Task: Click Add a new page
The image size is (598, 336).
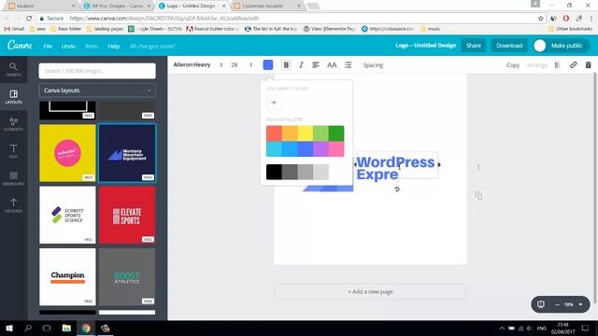Action: coord(370,291)
